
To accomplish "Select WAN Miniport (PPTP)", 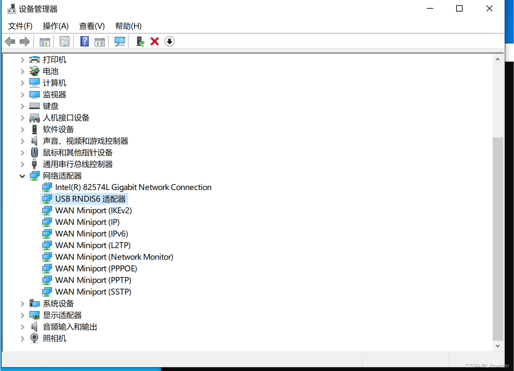I will (x=93, y=280).
